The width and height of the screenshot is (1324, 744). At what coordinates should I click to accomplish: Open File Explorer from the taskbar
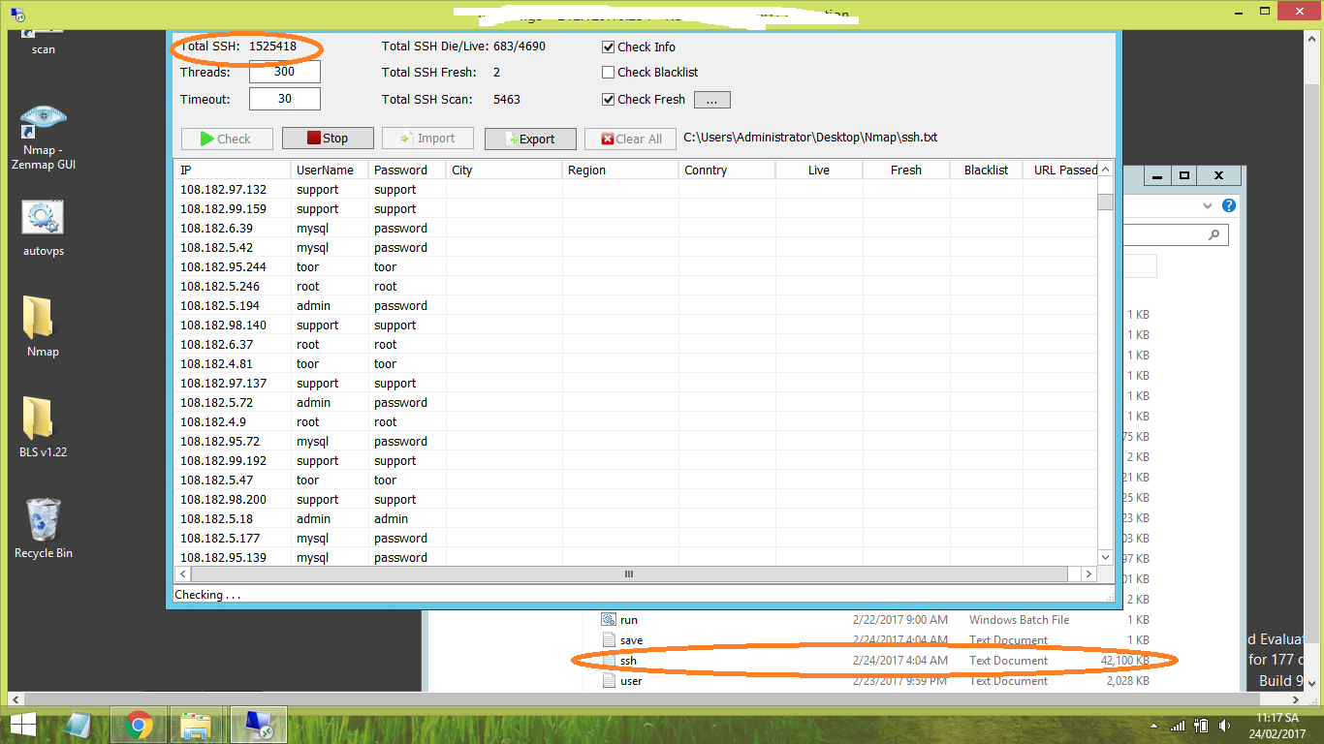197,725
